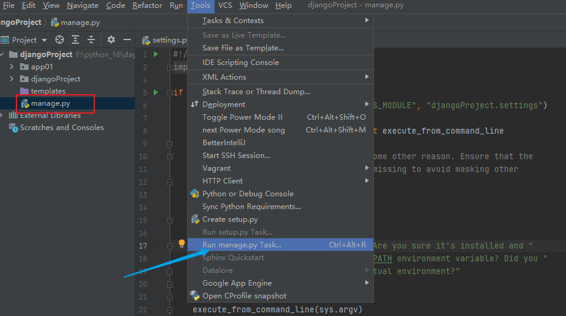
Task: Click the Python icon beside Python or Debug Console
Action: pyautogui.click(x=195, y=194)
